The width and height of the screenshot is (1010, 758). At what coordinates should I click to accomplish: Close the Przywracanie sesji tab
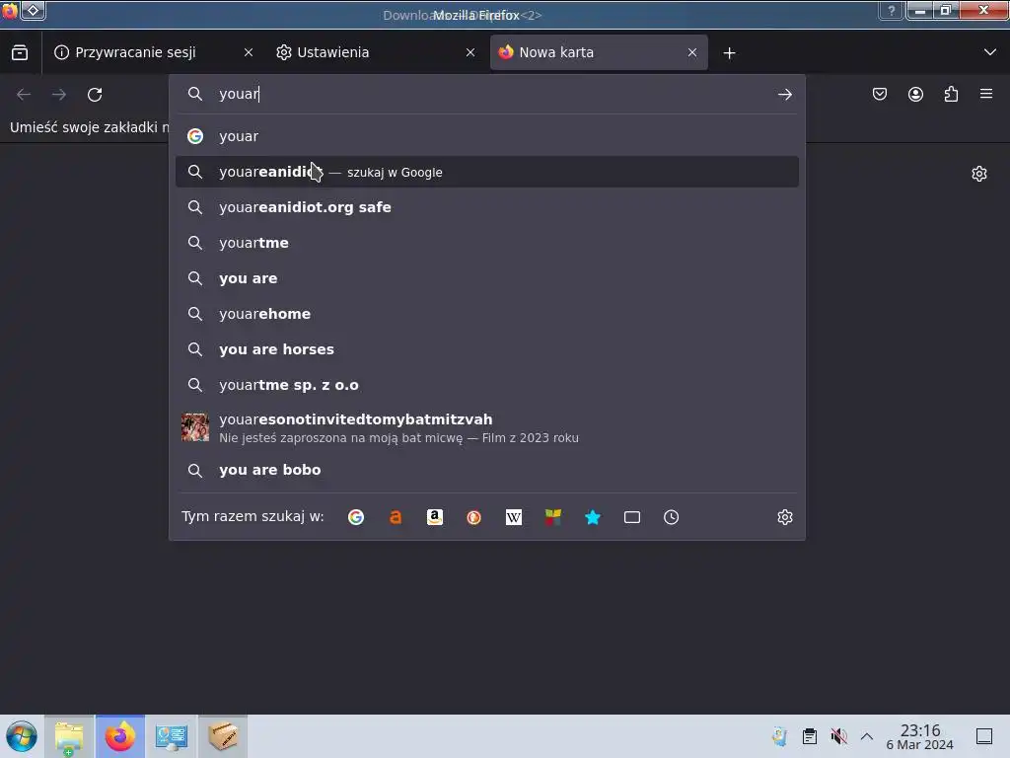click(249, 53)
